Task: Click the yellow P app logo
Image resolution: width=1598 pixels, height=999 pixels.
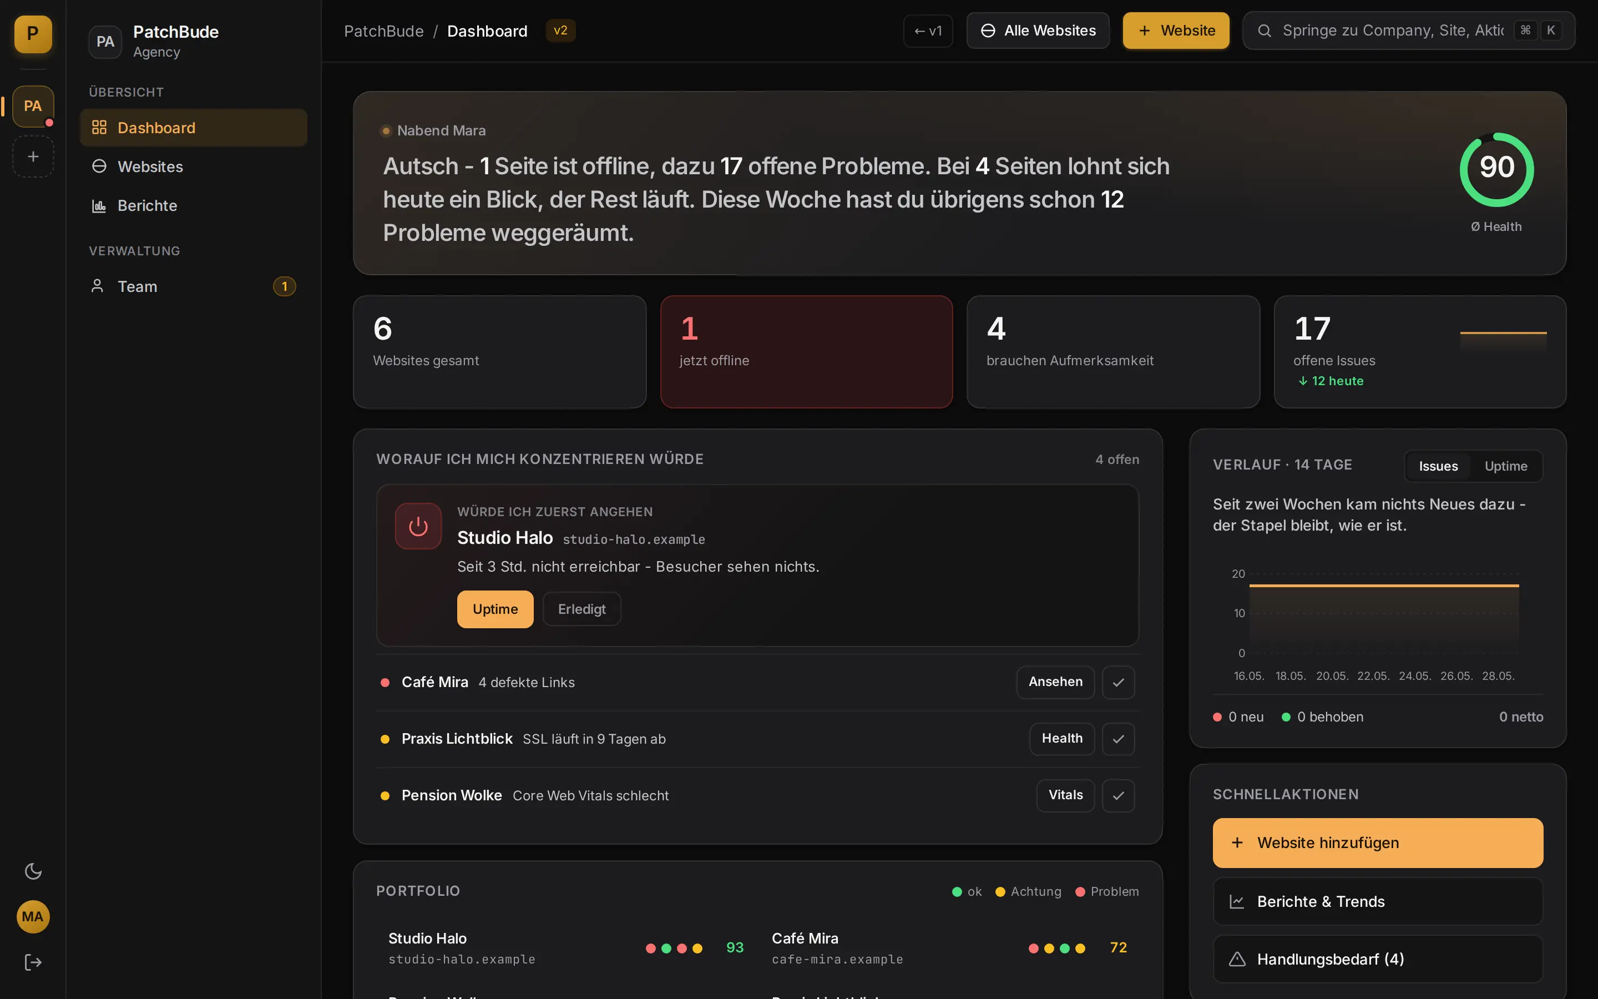Action: (33, 34)
